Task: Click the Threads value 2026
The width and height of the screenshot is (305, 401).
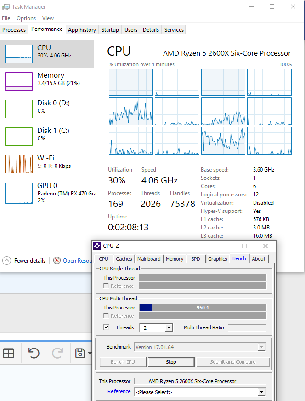Action: pos(151,204)
